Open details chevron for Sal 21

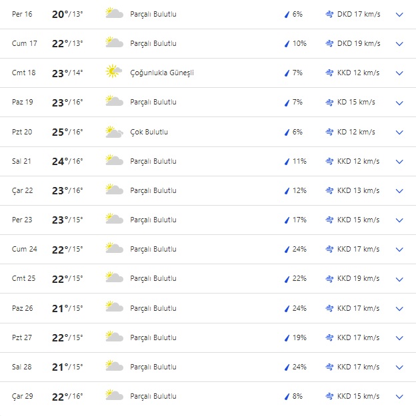coord(399,161)
